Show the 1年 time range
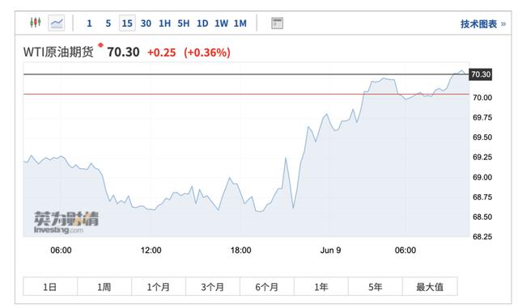Image resolution: width=518 pixels, height=308 pixels. pos(321,286)
